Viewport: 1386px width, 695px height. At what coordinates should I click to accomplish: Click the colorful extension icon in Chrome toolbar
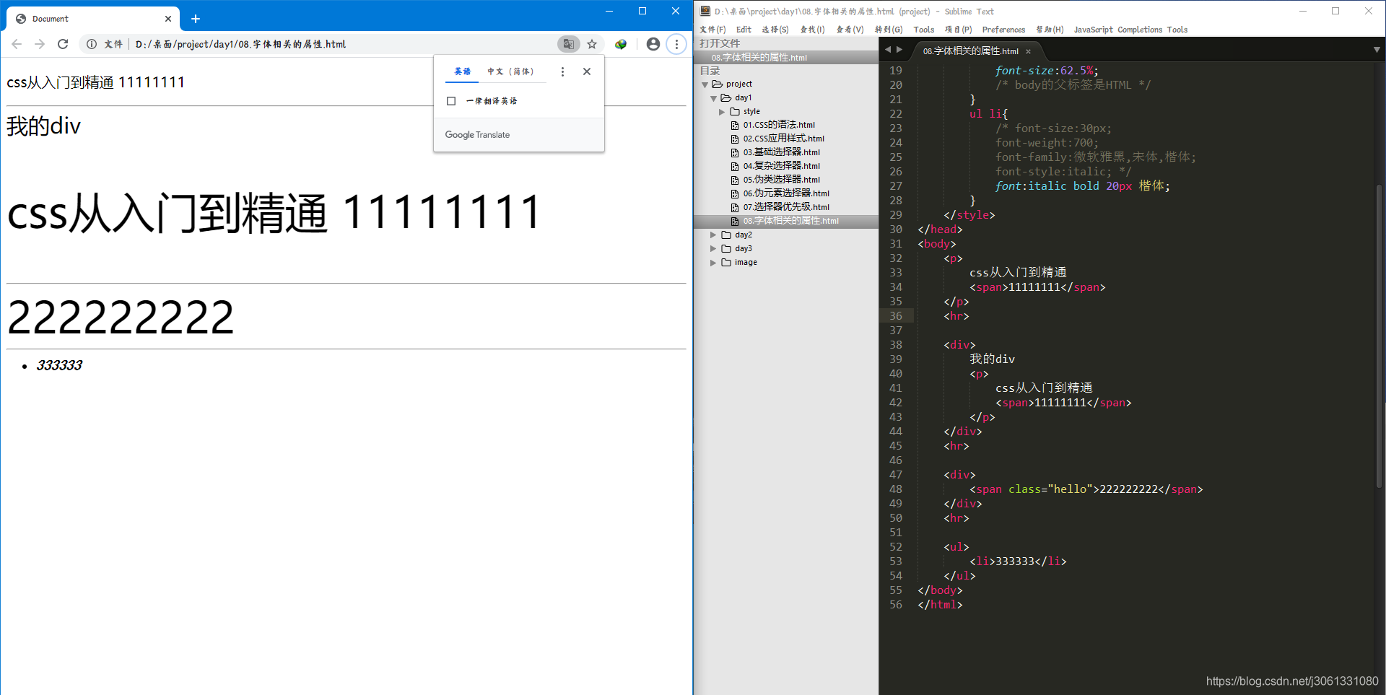[x=621, y=44]
